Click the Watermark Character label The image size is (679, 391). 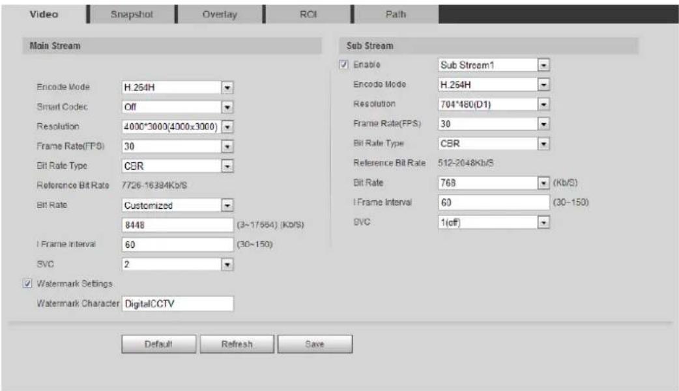click(x=78, y=304)
